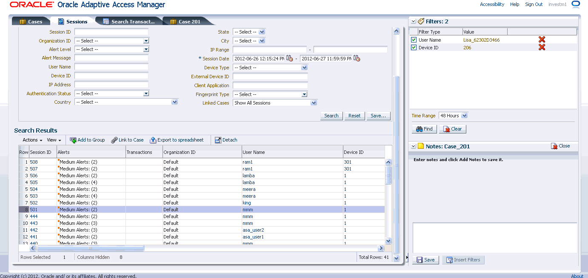Open session 444 link
This screenshot has width=588, height=278.
pos(34,216)
